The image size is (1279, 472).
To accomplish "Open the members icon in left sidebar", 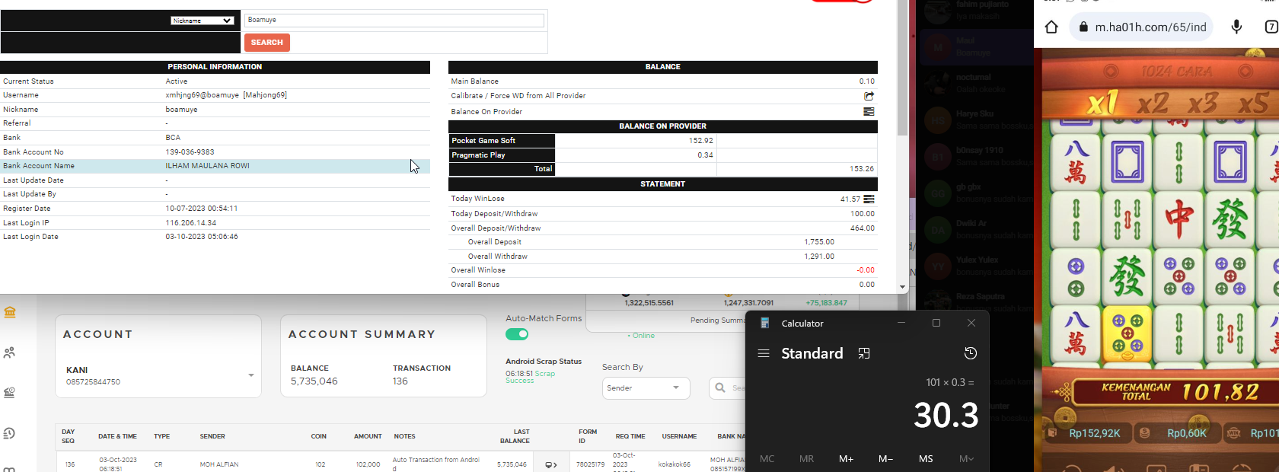I will (x=10, y=352).
